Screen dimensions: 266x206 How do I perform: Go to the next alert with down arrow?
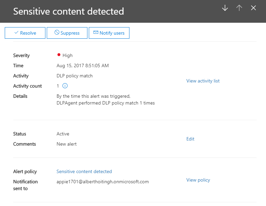coord(225,8)
